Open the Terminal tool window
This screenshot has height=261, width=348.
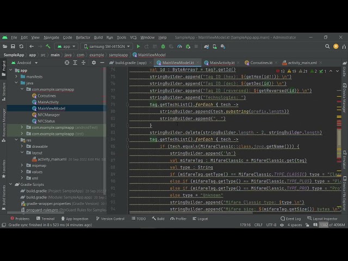pyautogui.click(x=45, y=219)
